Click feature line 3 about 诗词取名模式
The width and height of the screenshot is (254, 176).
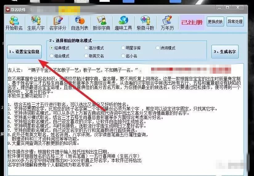coord(99,113)
